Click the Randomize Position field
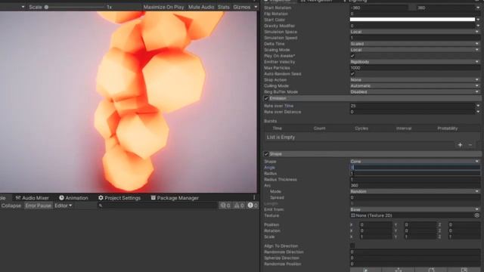Screen dimensions: 484x272 pos(415,264)
